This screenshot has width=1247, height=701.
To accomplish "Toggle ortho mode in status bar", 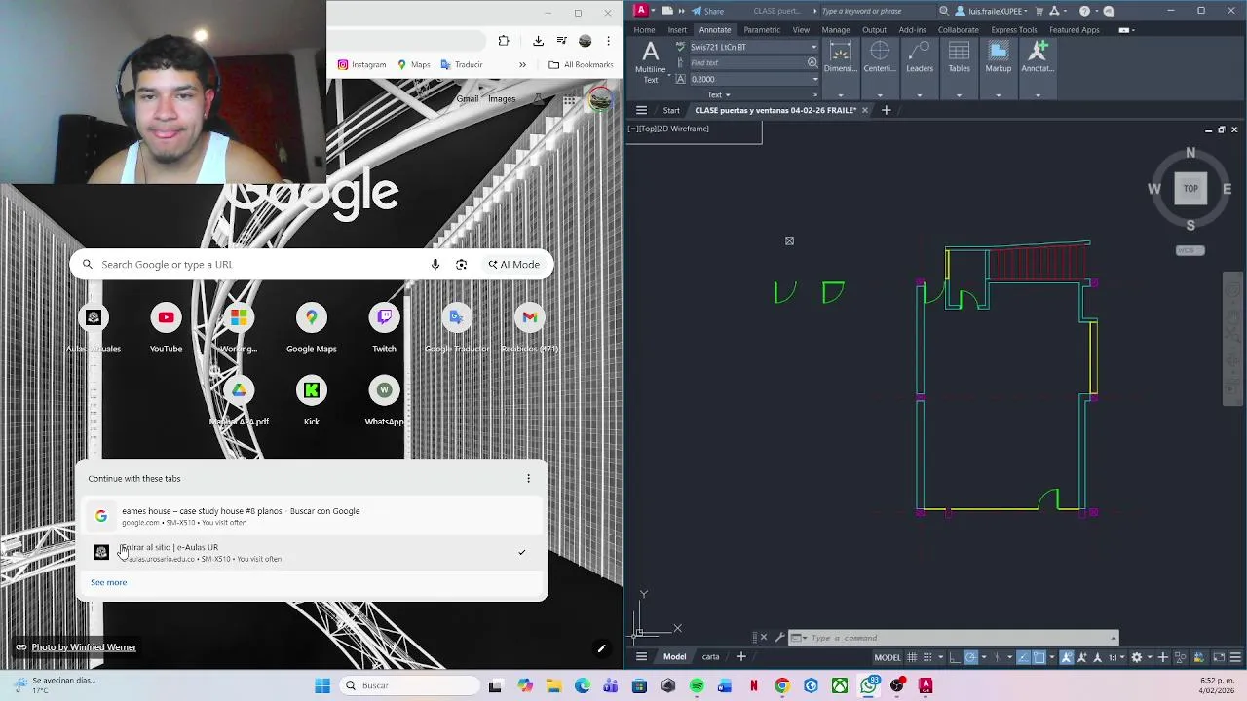I will coord(955,657).
